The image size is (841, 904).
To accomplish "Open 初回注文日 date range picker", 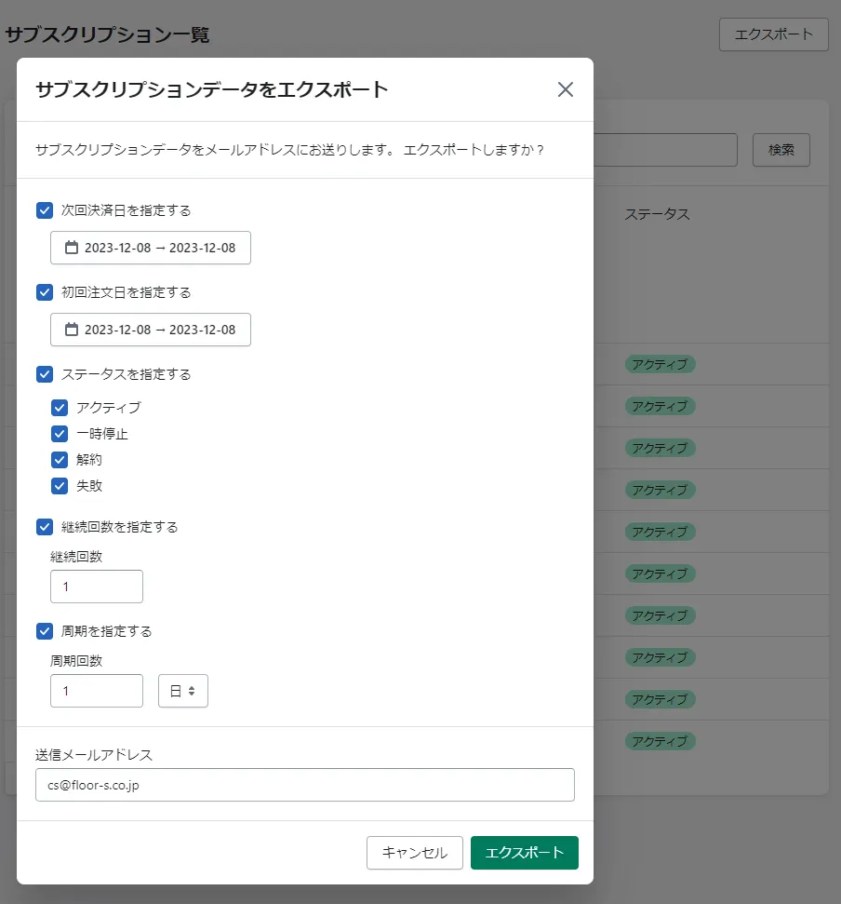I will tap(159, 330).
